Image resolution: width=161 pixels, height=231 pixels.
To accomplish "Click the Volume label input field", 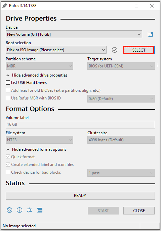I will pos(80,124).
